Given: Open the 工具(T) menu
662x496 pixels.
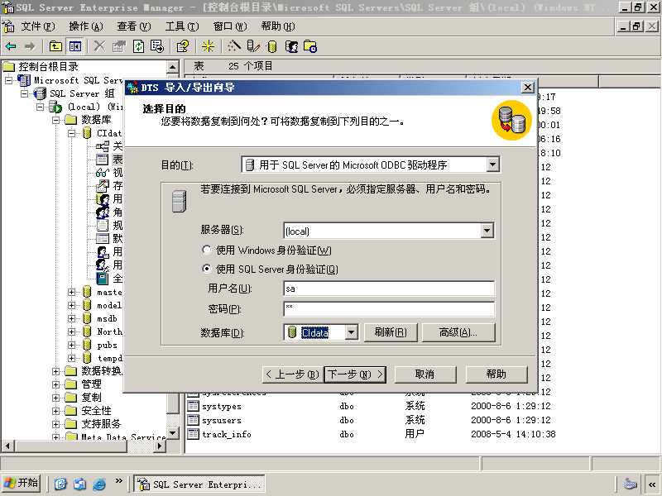Looking at the screenshot, I should (x=182, y=26).
